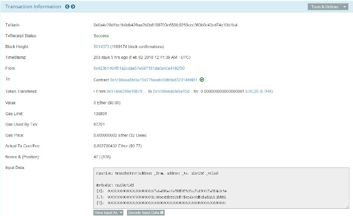The image size is (353, 216).
Task: Open token sender address 0x17e6e289e16b78 link
Action: [126, 91]
